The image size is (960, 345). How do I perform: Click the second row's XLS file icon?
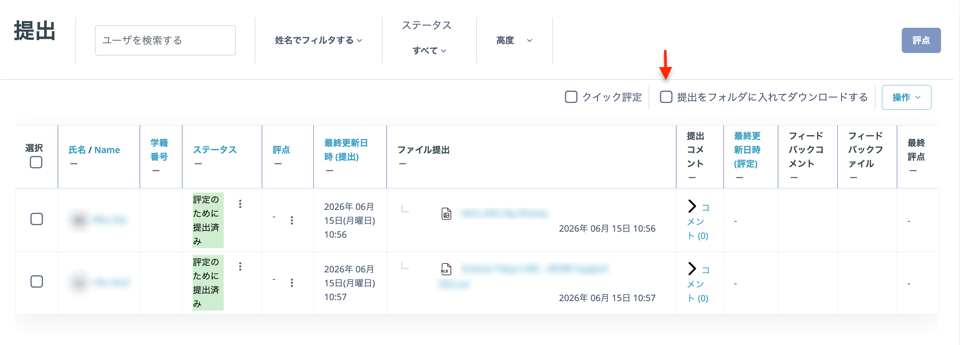[446, 269]
